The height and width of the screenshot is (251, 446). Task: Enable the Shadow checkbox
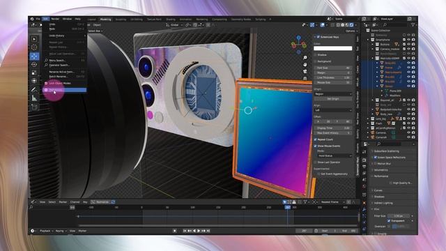(x=316, y=54)
